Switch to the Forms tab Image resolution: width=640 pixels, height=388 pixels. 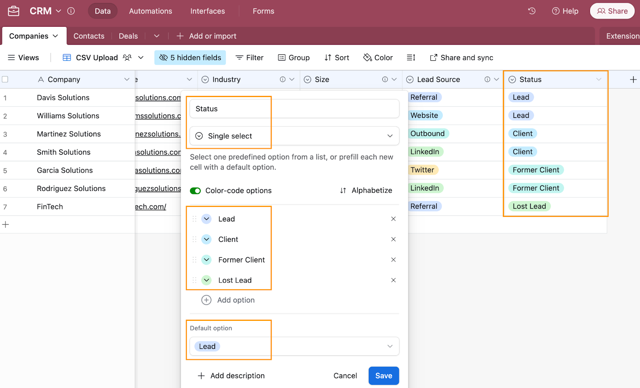(x=264, y=11)
